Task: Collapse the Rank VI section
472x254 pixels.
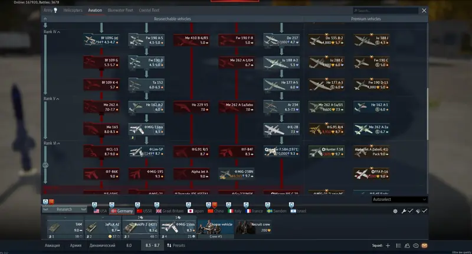Action: [51, 143]
